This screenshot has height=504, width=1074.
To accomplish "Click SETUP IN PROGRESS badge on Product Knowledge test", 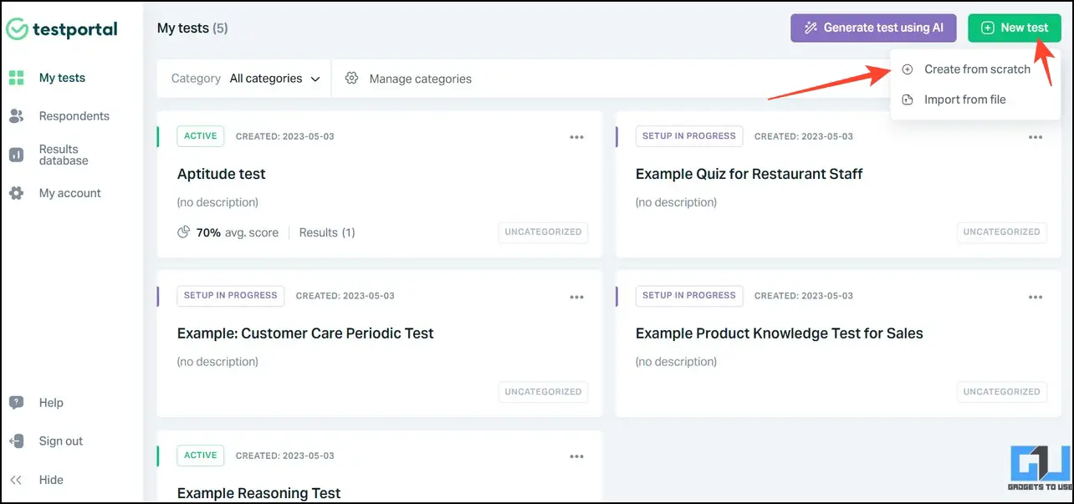I will 689,296.
